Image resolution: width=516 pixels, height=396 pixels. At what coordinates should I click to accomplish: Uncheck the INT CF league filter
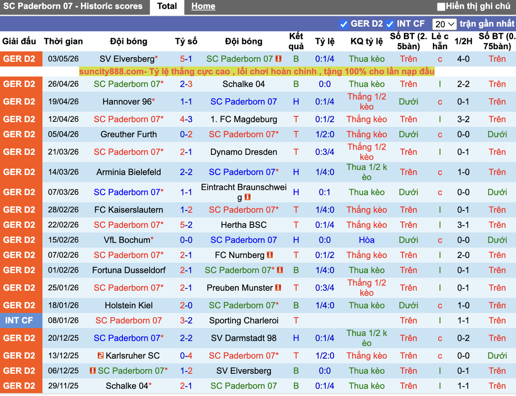(x=390, y=24)
